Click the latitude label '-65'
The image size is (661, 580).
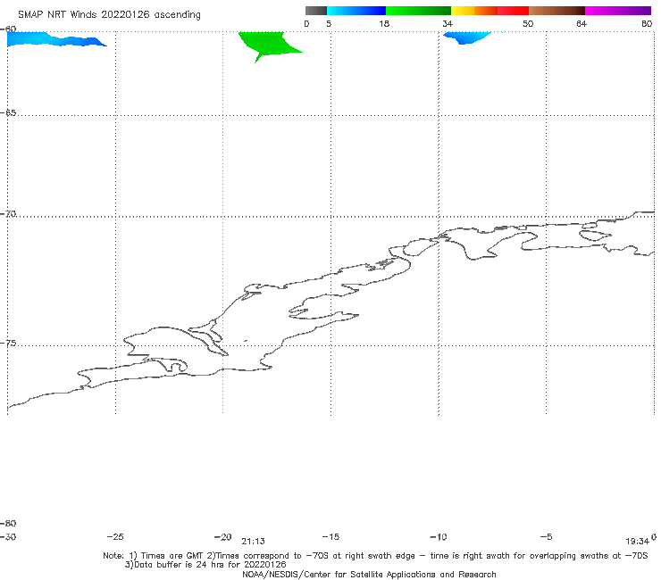8,113
